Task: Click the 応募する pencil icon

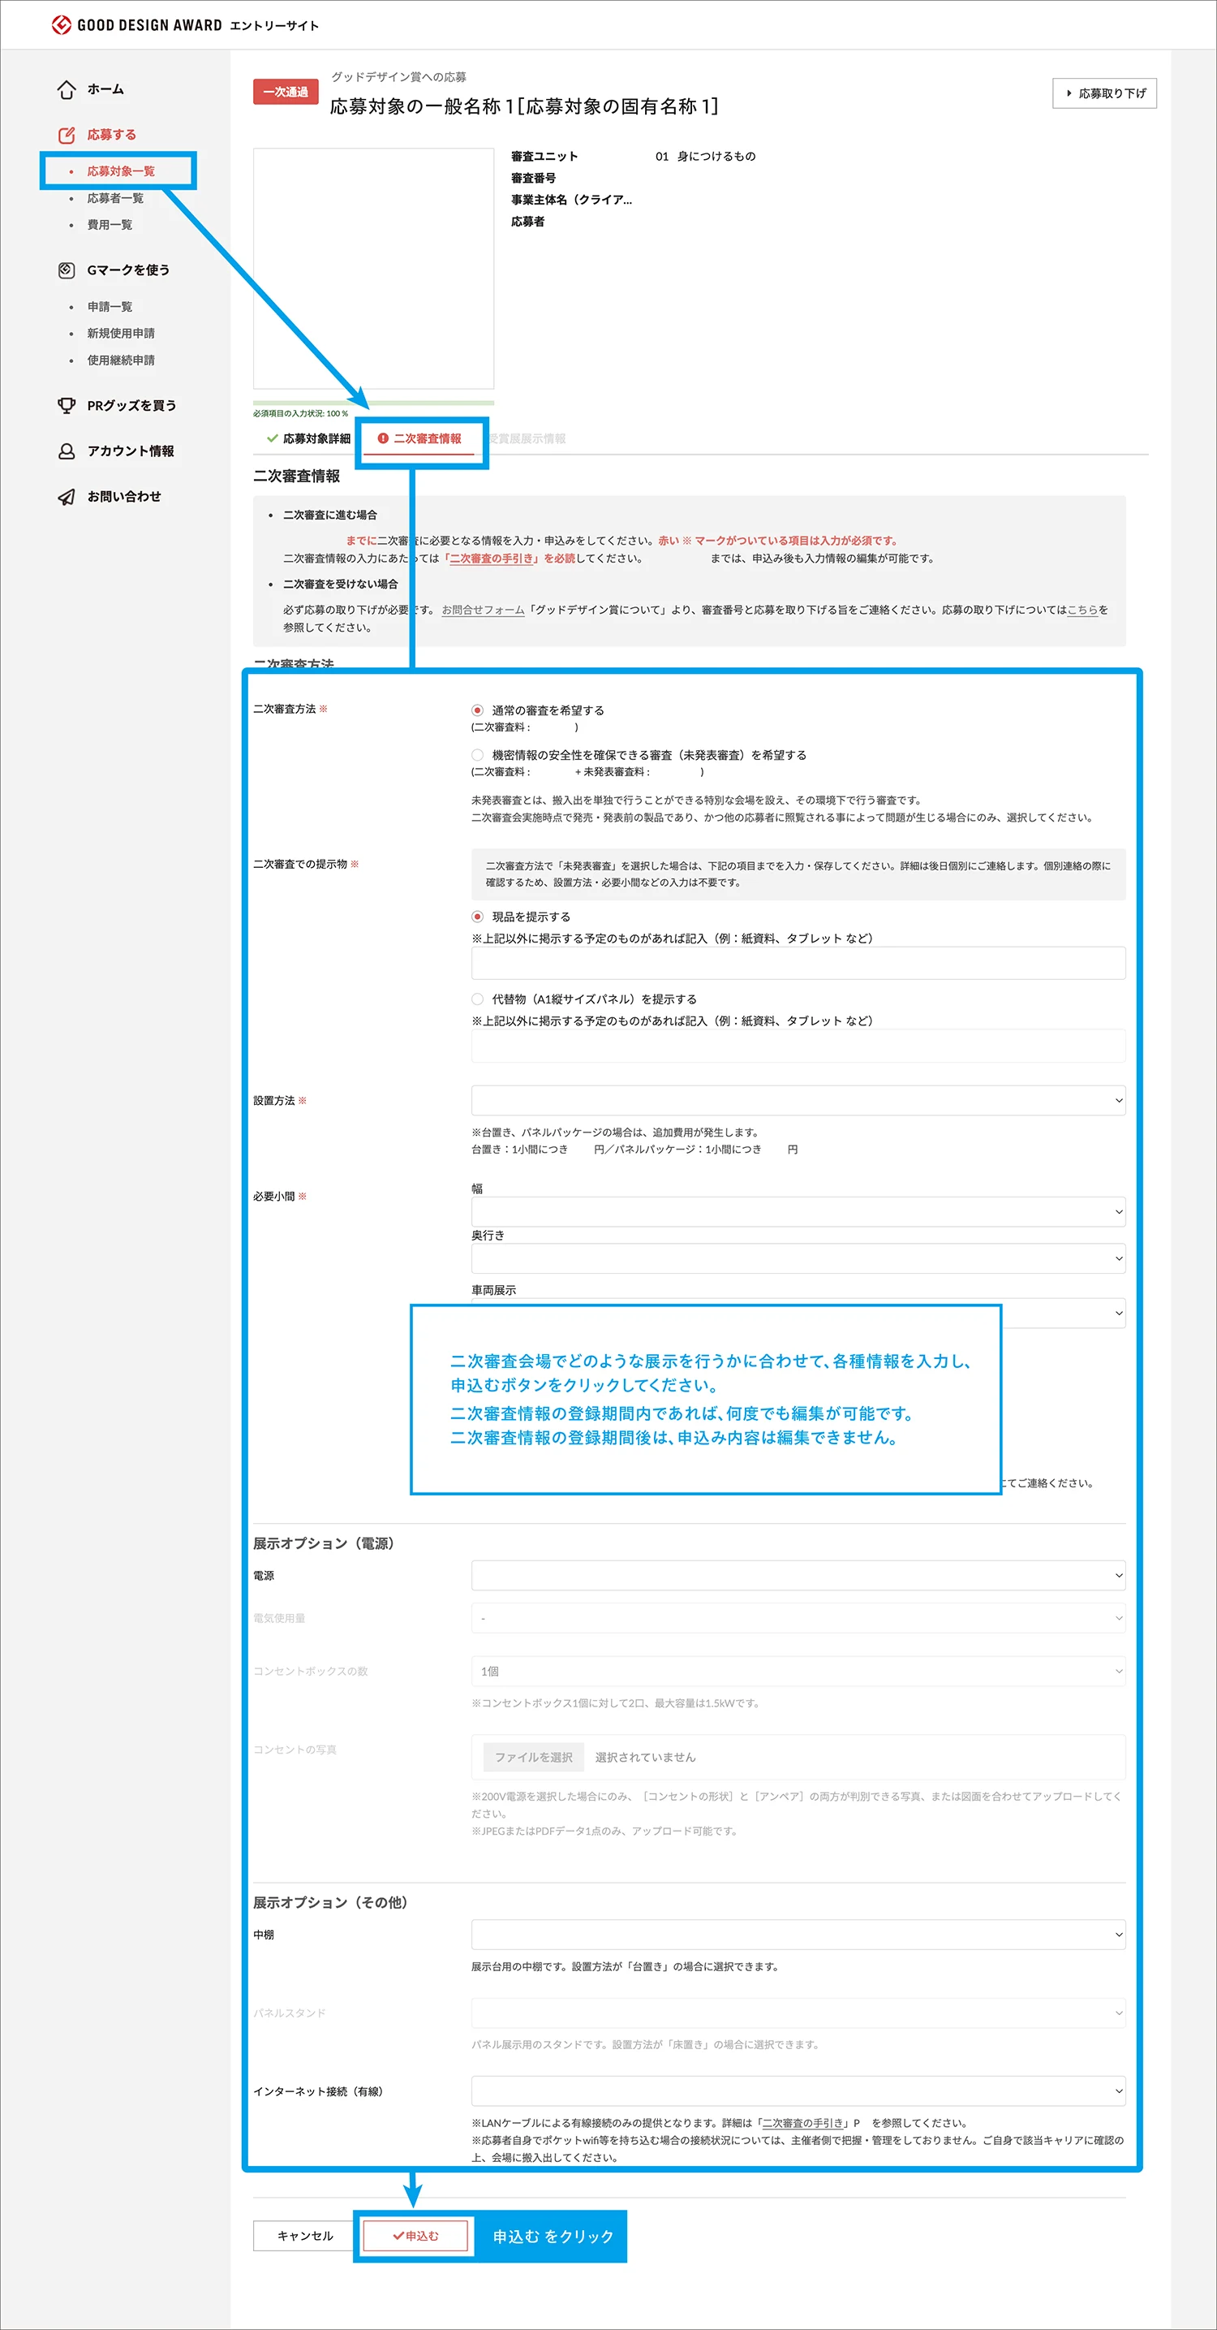Action: tap(66, 135)
